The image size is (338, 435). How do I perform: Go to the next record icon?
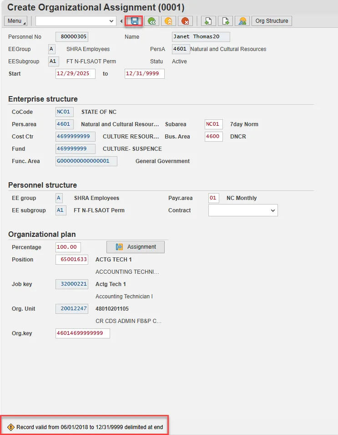tap(225, 21)
